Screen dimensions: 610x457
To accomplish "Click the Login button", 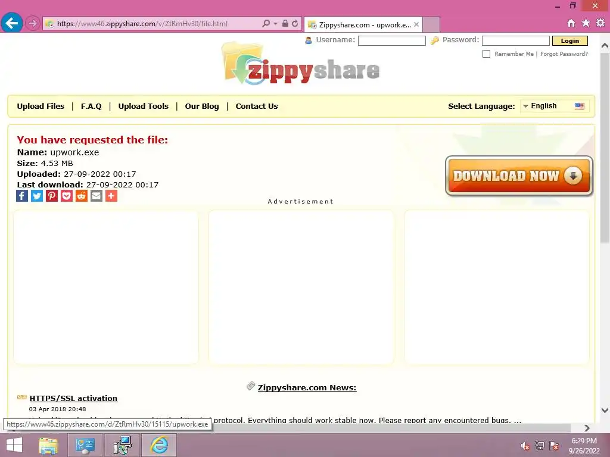I will (569, 41).
